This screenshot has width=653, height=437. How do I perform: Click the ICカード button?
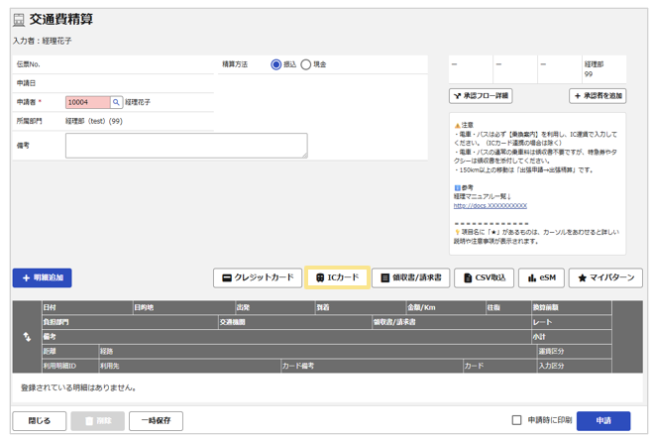[337, 277]
